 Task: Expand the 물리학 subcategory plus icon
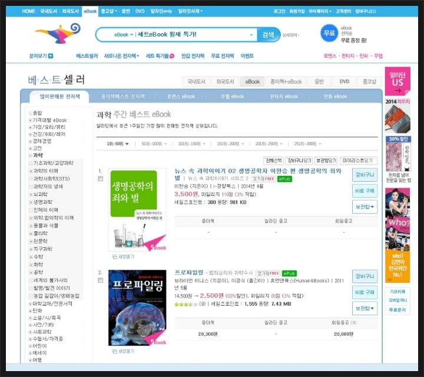31,234
